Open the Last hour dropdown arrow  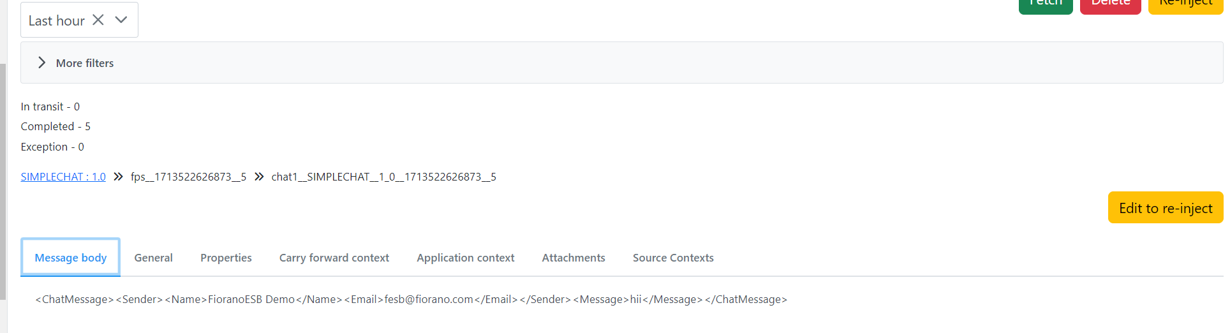click(x=121, y=20)
